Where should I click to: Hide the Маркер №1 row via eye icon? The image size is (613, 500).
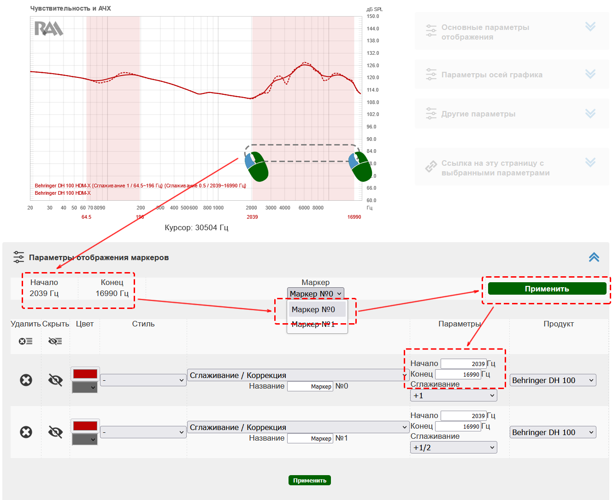pos(55,432)
